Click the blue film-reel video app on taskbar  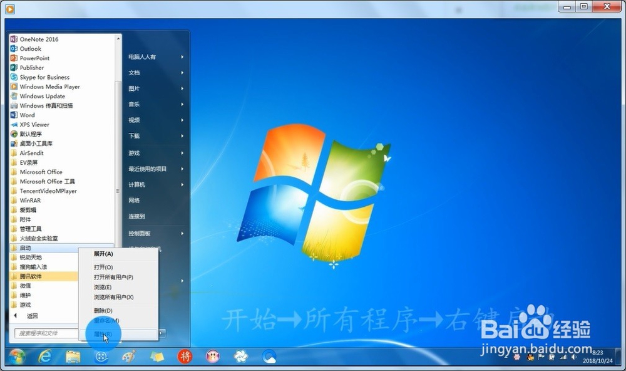[x=101, y=356]
